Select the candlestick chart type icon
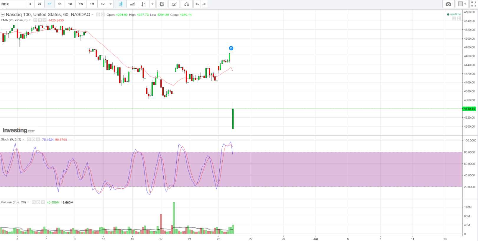This screenshot has height=241, width=478. 121,4
